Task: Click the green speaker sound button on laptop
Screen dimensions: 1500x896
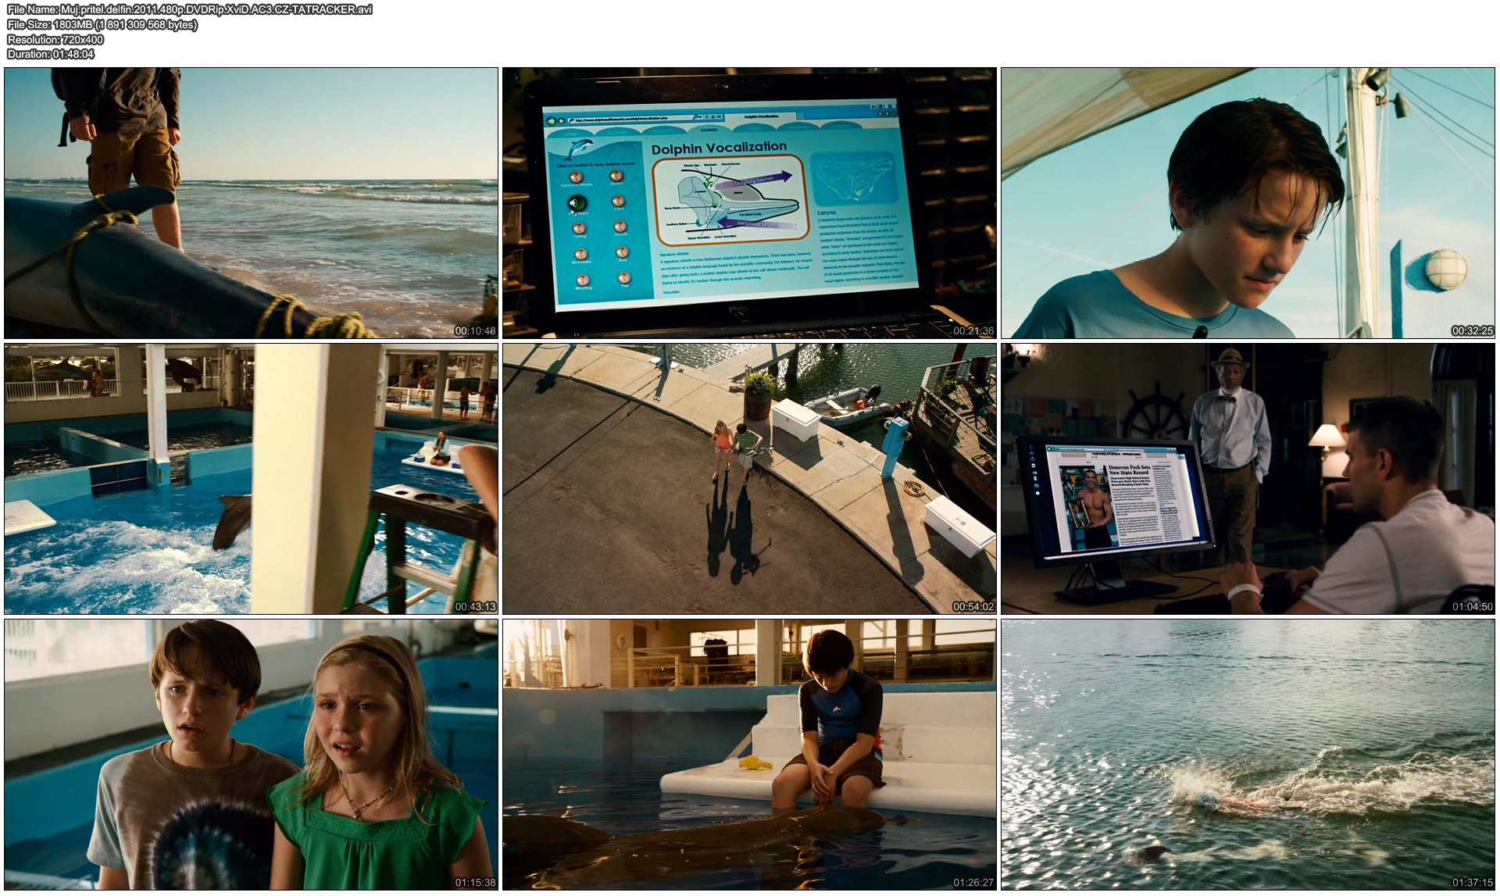Action: tap(577, 204)
